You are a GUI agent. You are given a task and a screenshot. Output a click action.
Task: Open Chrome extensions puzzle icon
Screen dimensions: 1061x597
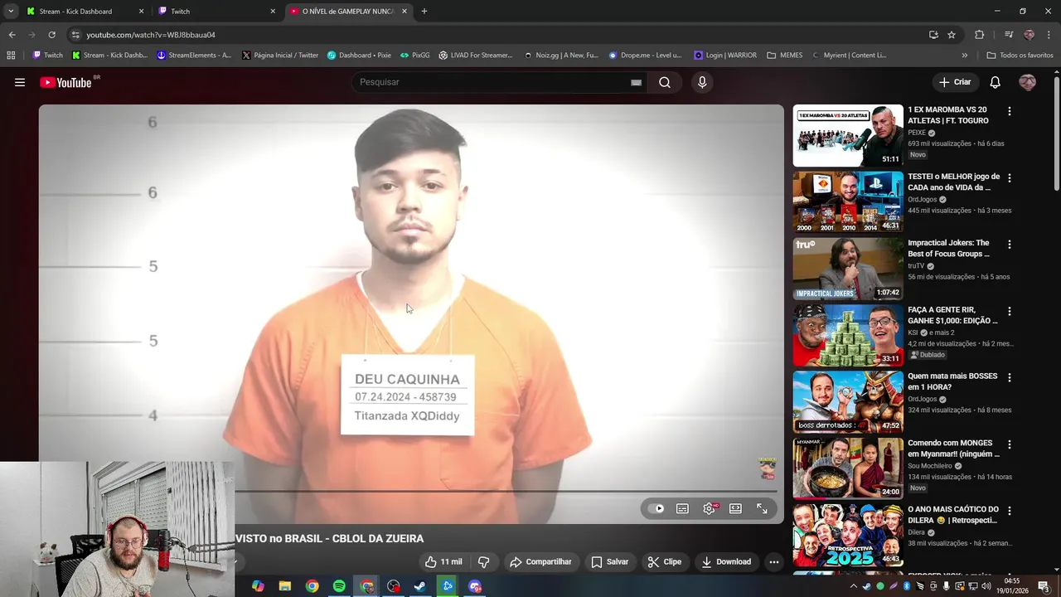[979, 35]
